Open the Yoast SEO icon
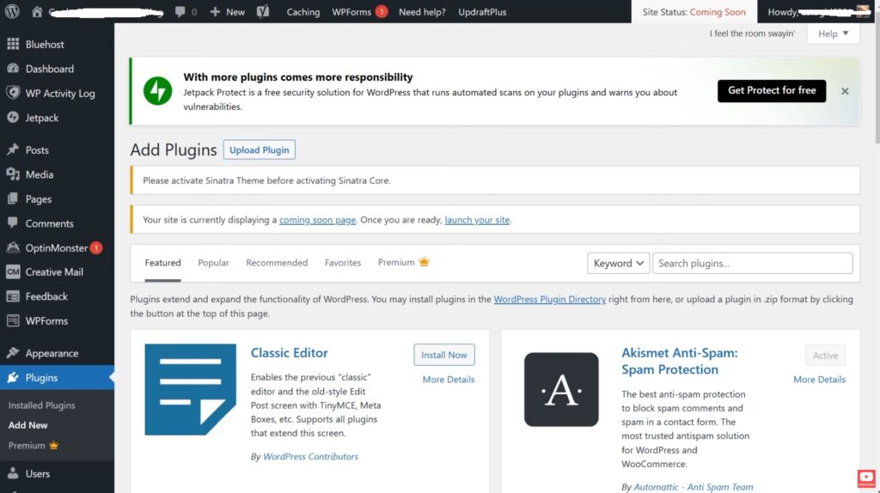Viewport: 880px width, 493px height. [x=263, y=12]
